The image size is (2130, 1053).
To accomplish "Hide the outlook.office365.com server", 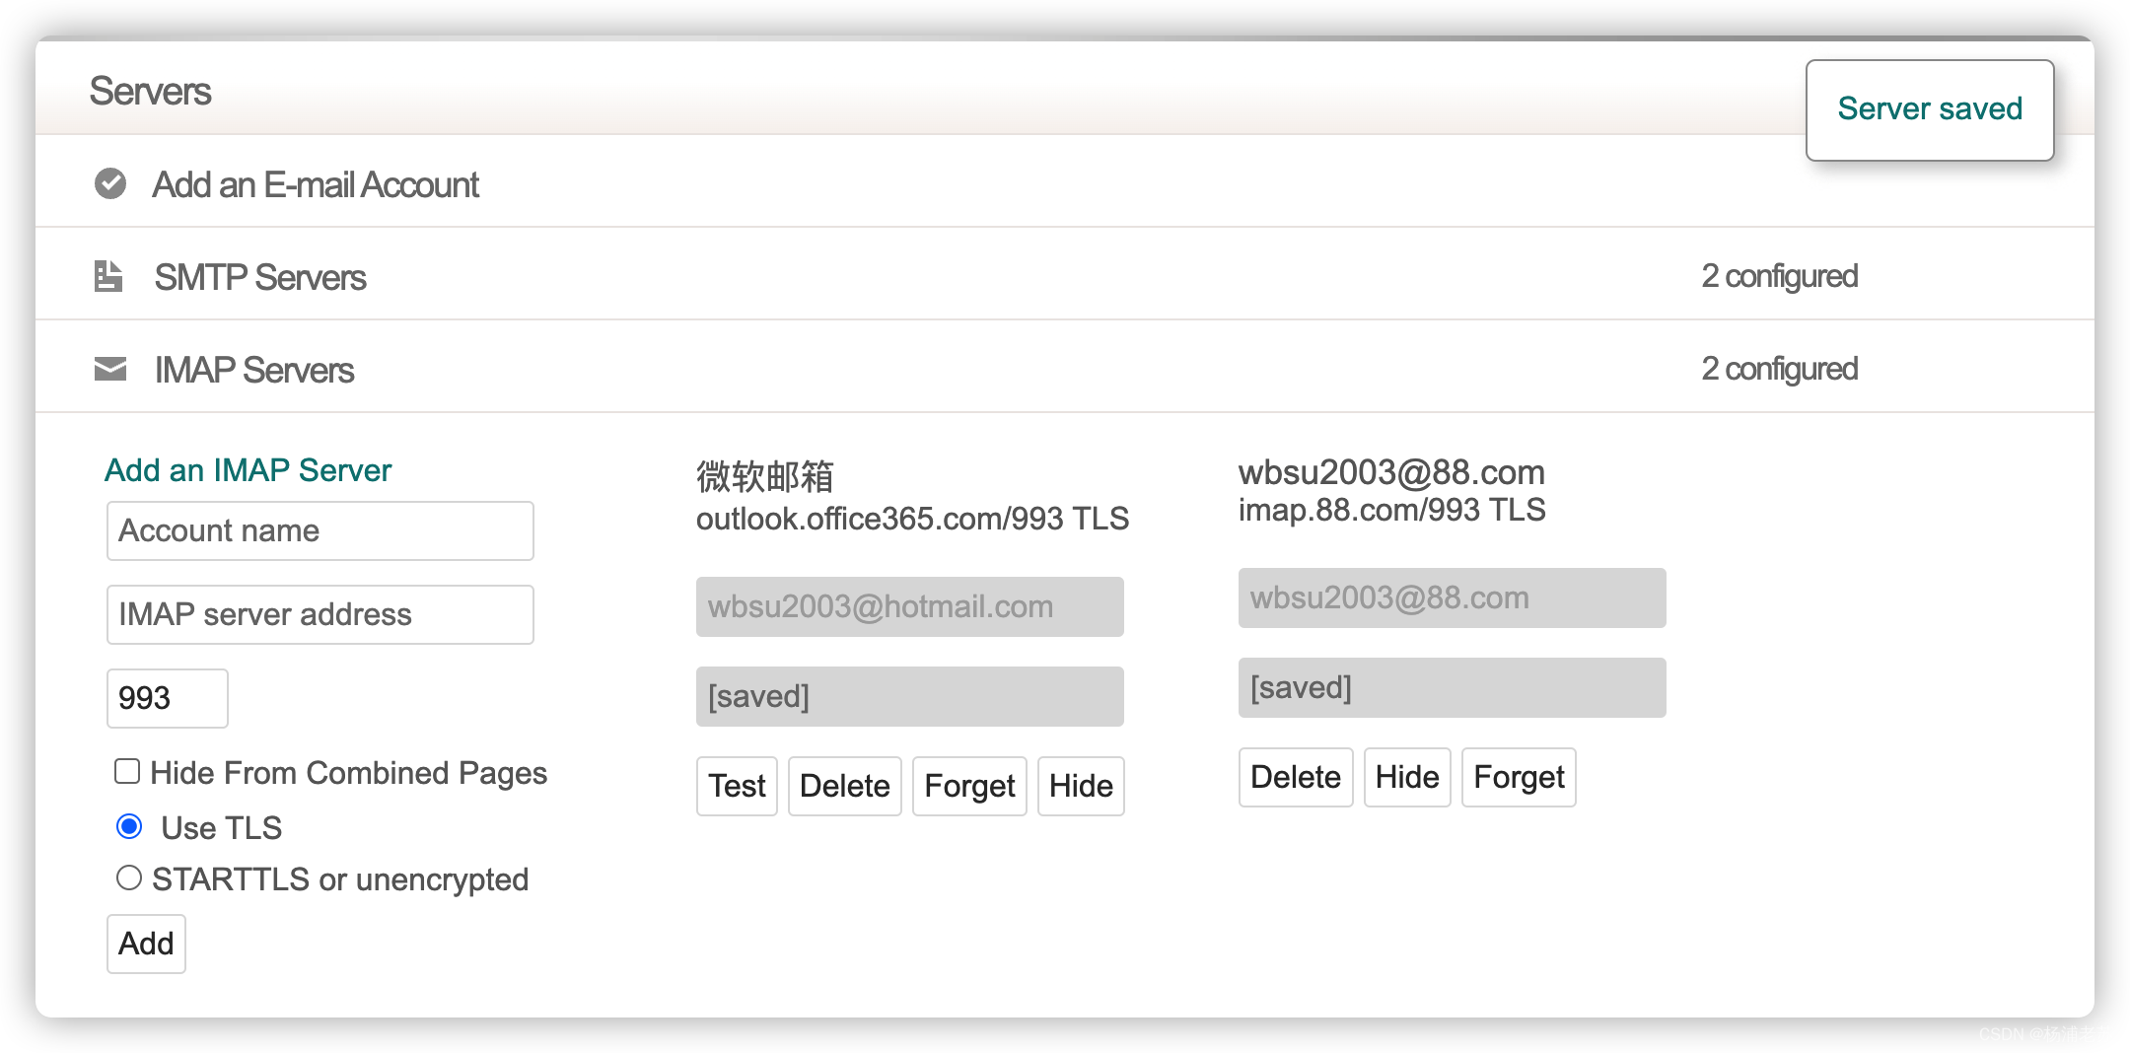I will point(1081,786).
